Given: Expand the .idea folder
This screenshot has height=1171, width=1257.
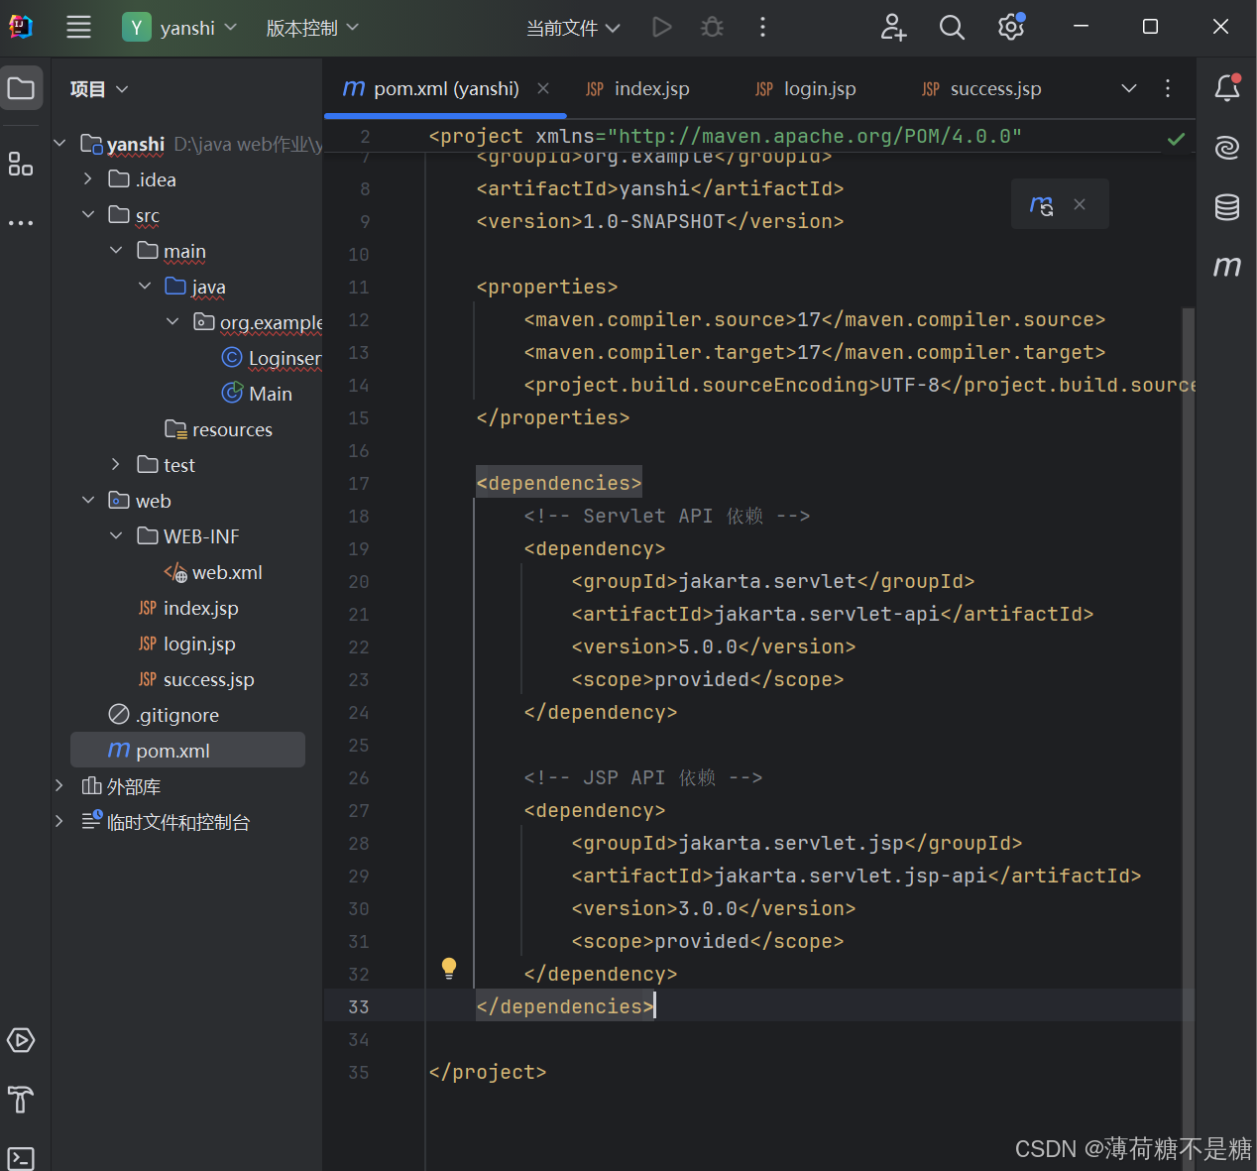Looking at the screenshot, I should 88,179.
